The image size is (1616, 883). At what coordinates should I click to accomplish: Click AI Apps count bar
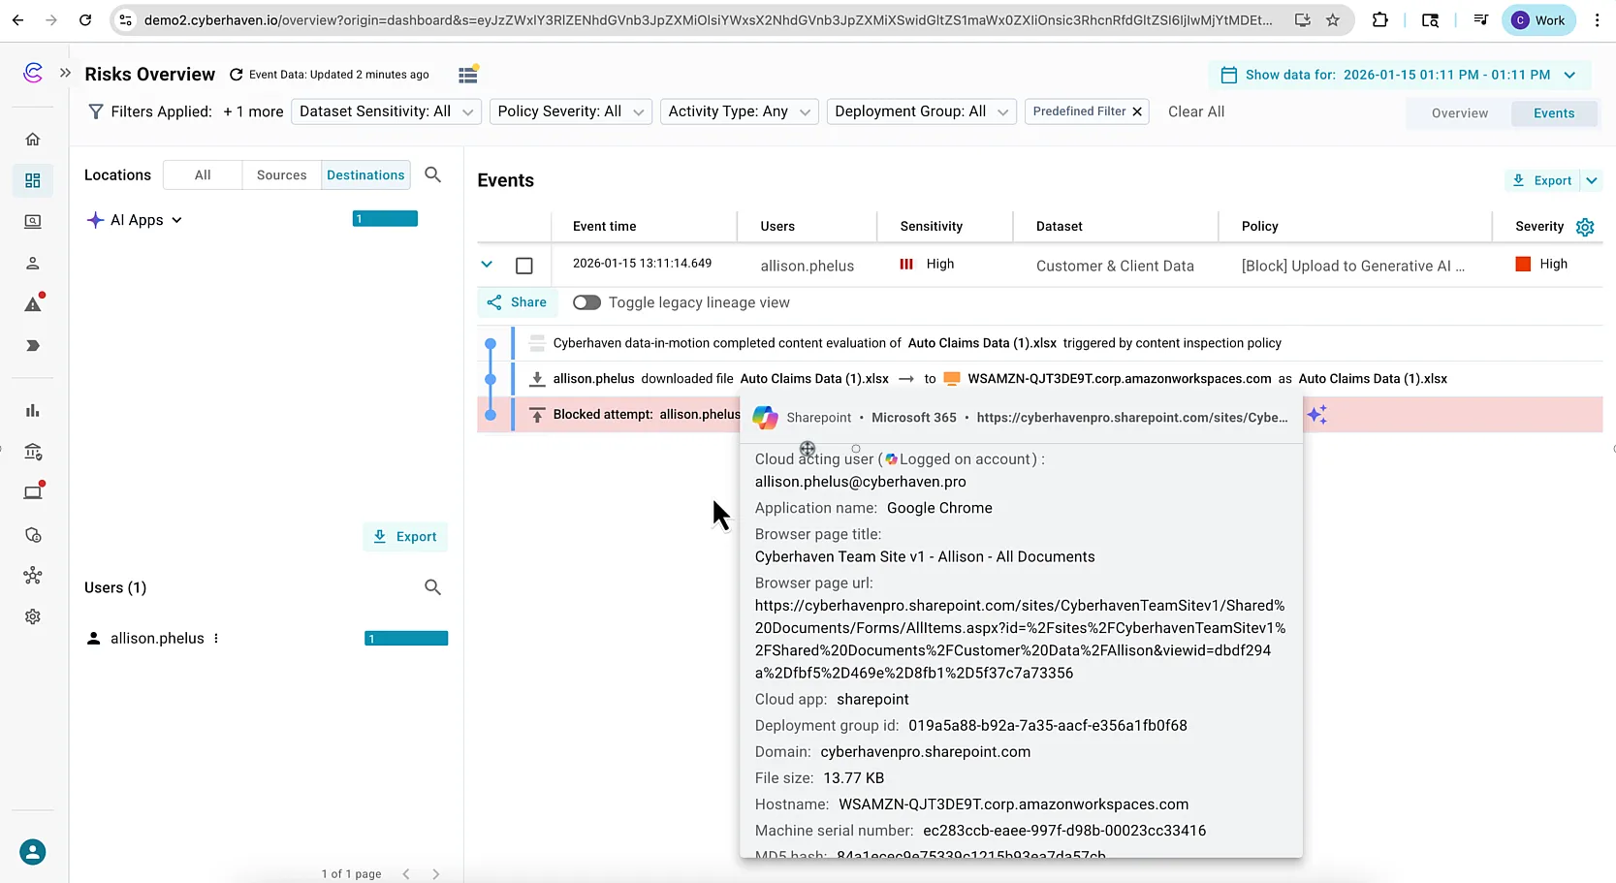(x=385, y=219)
